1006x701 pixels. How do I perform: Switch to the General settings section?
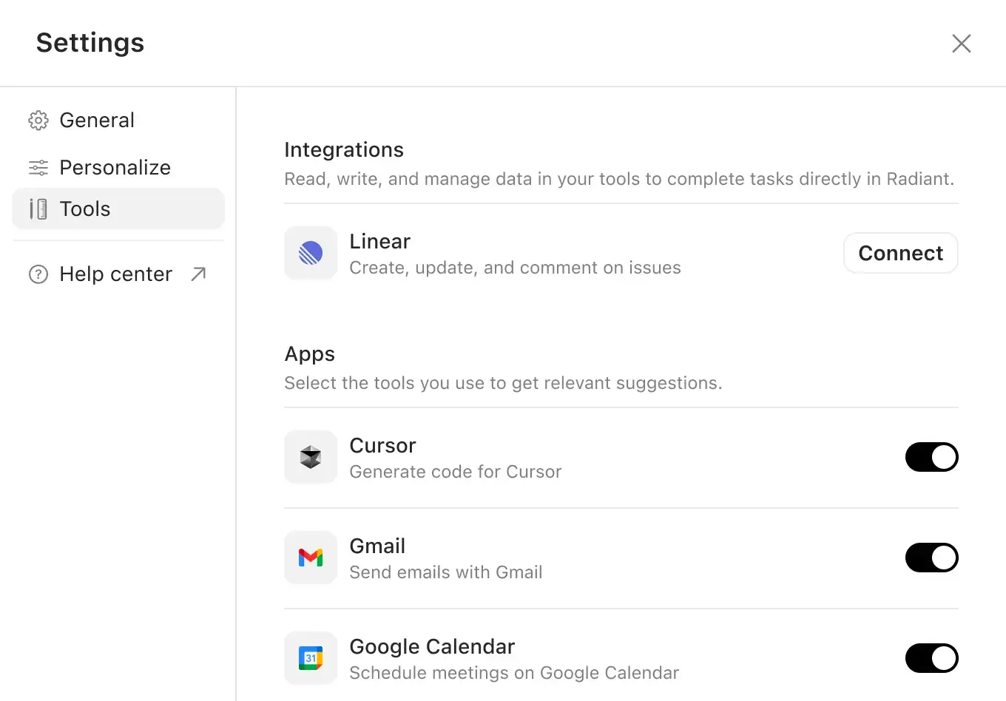[96, 120]
